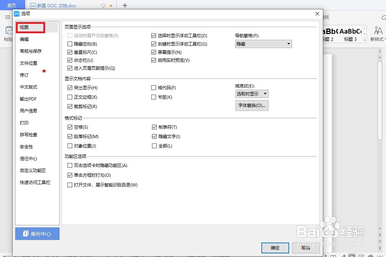
Task: Toggle Enable live preview (V)
Action: point(153,60)
